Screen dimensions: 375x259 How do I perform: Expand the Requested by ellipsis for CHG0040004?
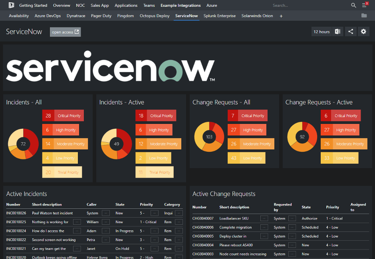pos(292,245)
